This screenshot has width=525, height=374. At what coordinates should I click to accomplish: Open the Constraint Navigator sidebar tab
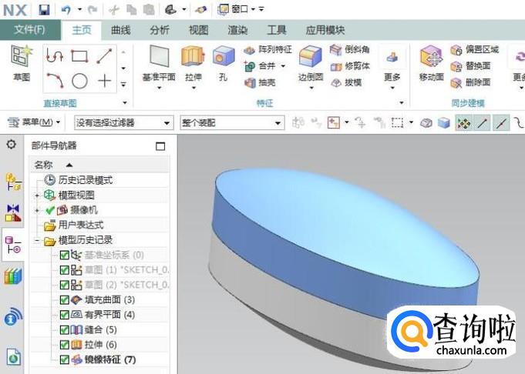point(13,213)
